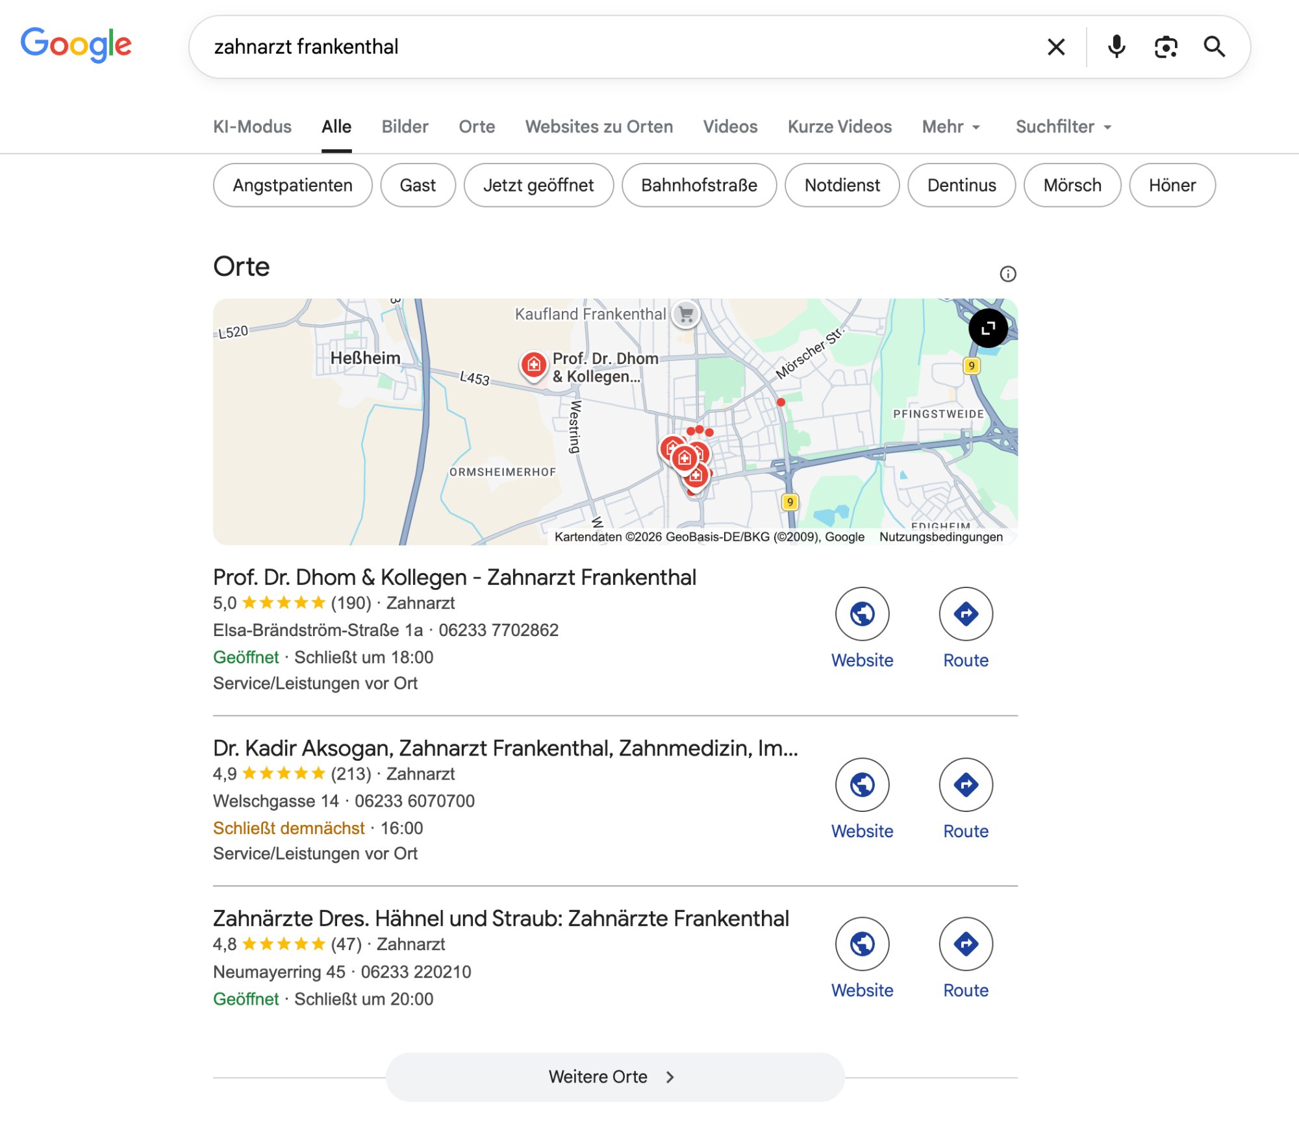Switch to the Bilder tab
This screenshot has width=1299, height=1130.
(405, 127)
